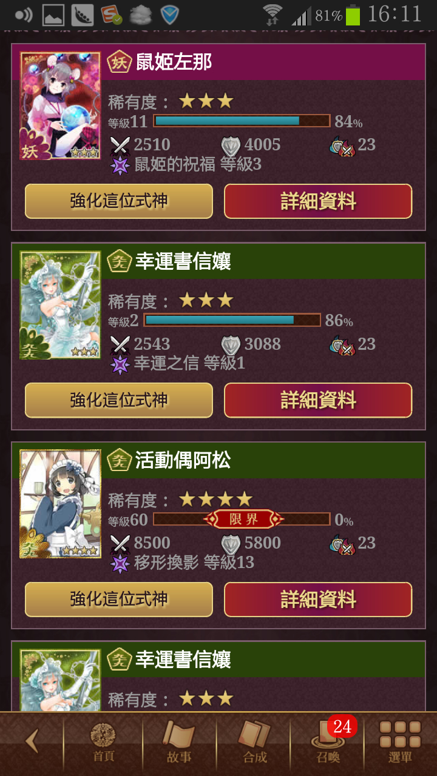
Task: Tap the Wi-Fi icon in status bar
Action: [x=273, y=15]
